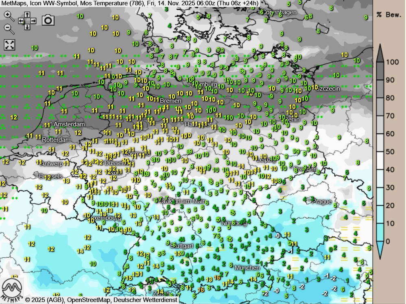Click the MetMaps logo in the corner

(11, 290)
